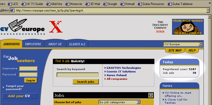212x105 pixels.
Task: Switch to the About Us tab
Action: tap(55, 44)
